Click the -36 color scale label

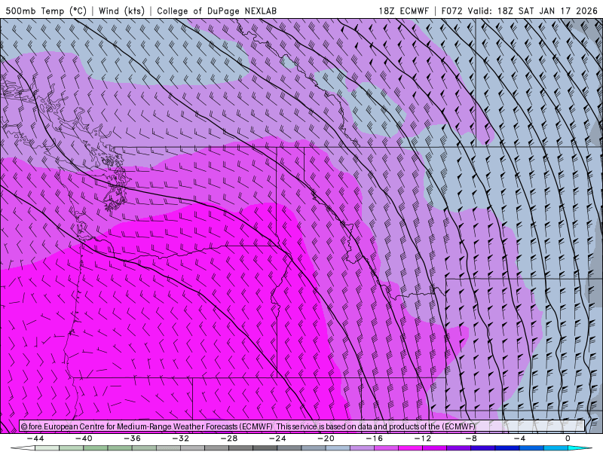point(132,438)
